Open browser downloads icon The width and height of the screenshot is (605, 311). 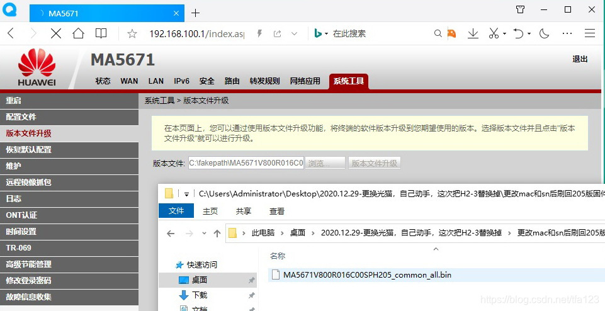pos(473,33)
